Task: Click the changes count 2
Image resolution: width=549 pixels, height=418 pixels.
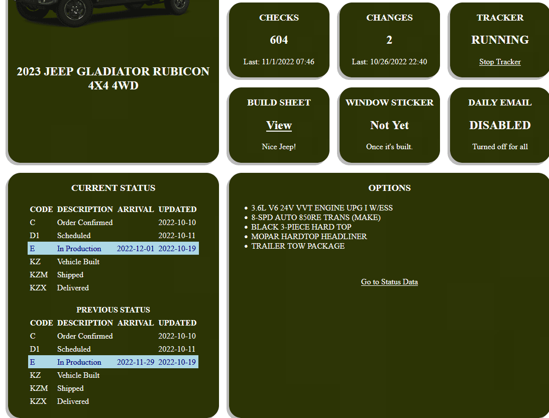Action: (389, 40)
